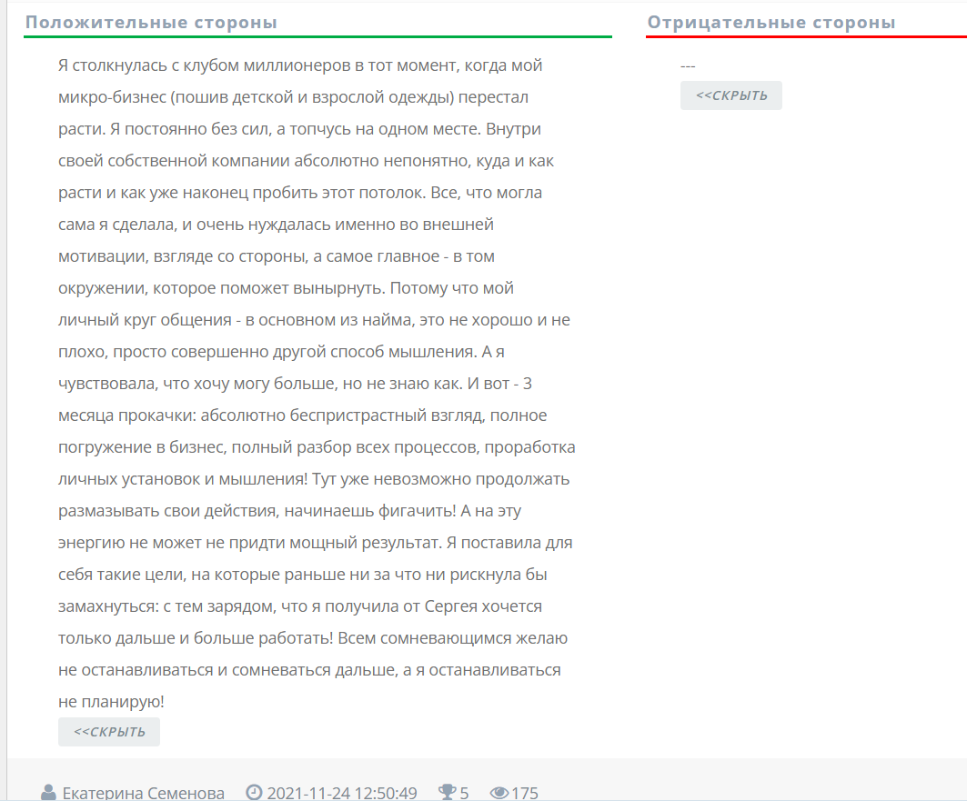Select the Отрицательные стороны heading
Screen dimensions: 967x801
click(771, 23)
